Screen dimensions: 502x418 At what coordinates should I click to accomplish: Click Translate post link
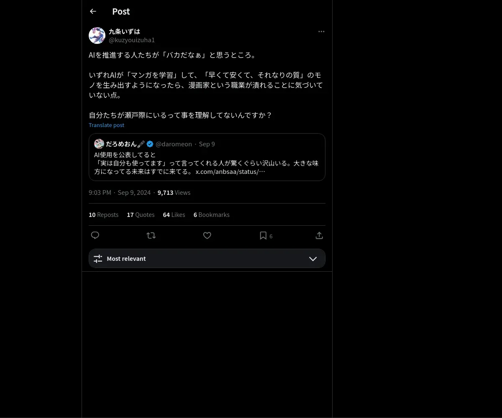(x=106, y=125)
